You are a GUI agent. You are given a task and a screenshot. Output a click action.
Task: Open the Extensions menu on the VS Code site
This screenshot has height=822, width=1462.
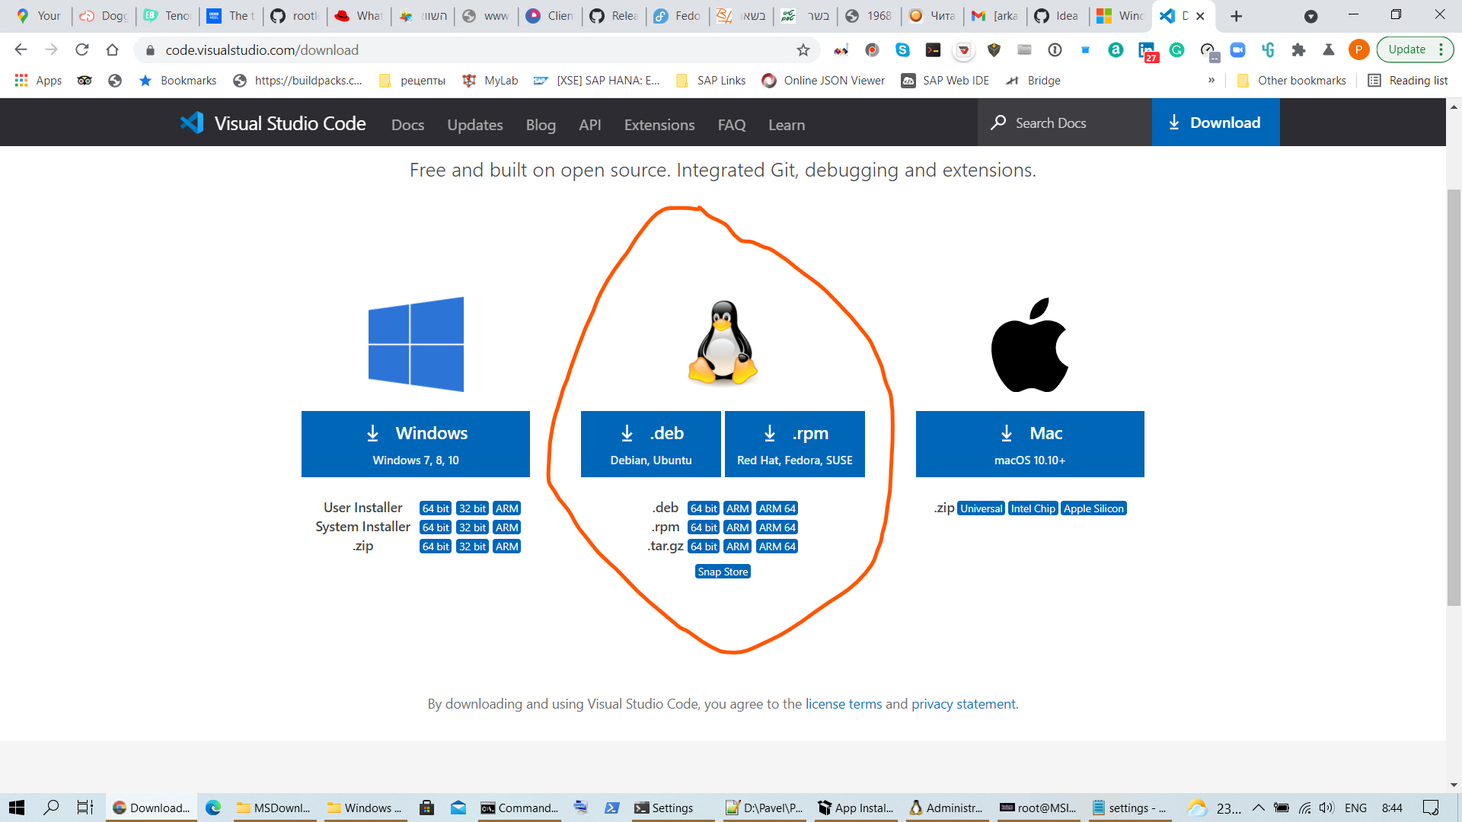659,125
